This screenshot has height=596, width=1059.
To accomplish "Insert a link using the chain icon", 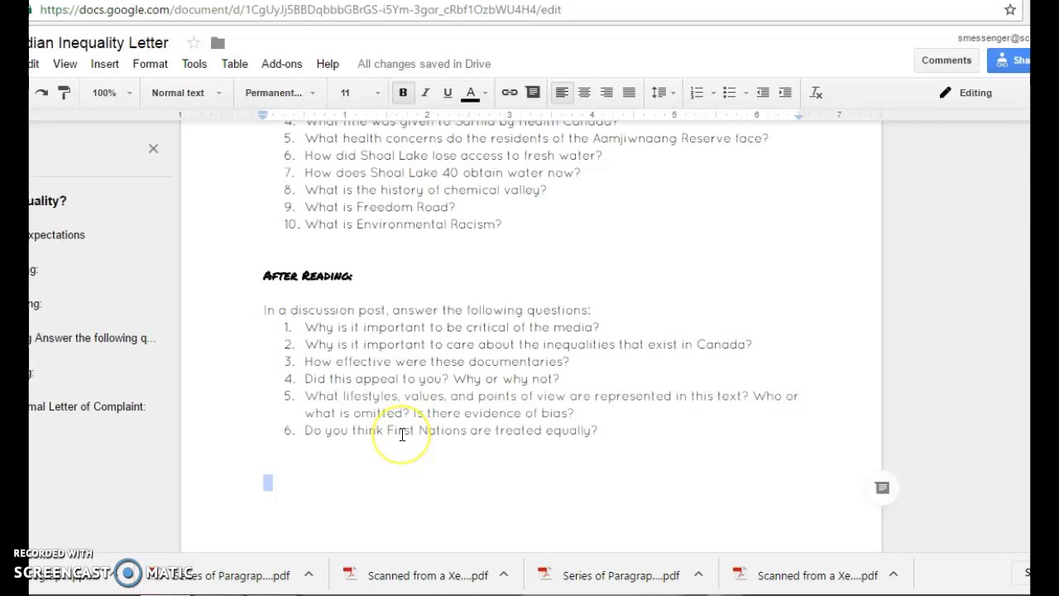I will [x=510, y=93].
